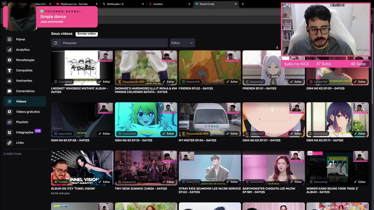This screenshot has width=374, height=210.
Task: Click the 'Seus vídeos' heading
Action: coord(62,34)
